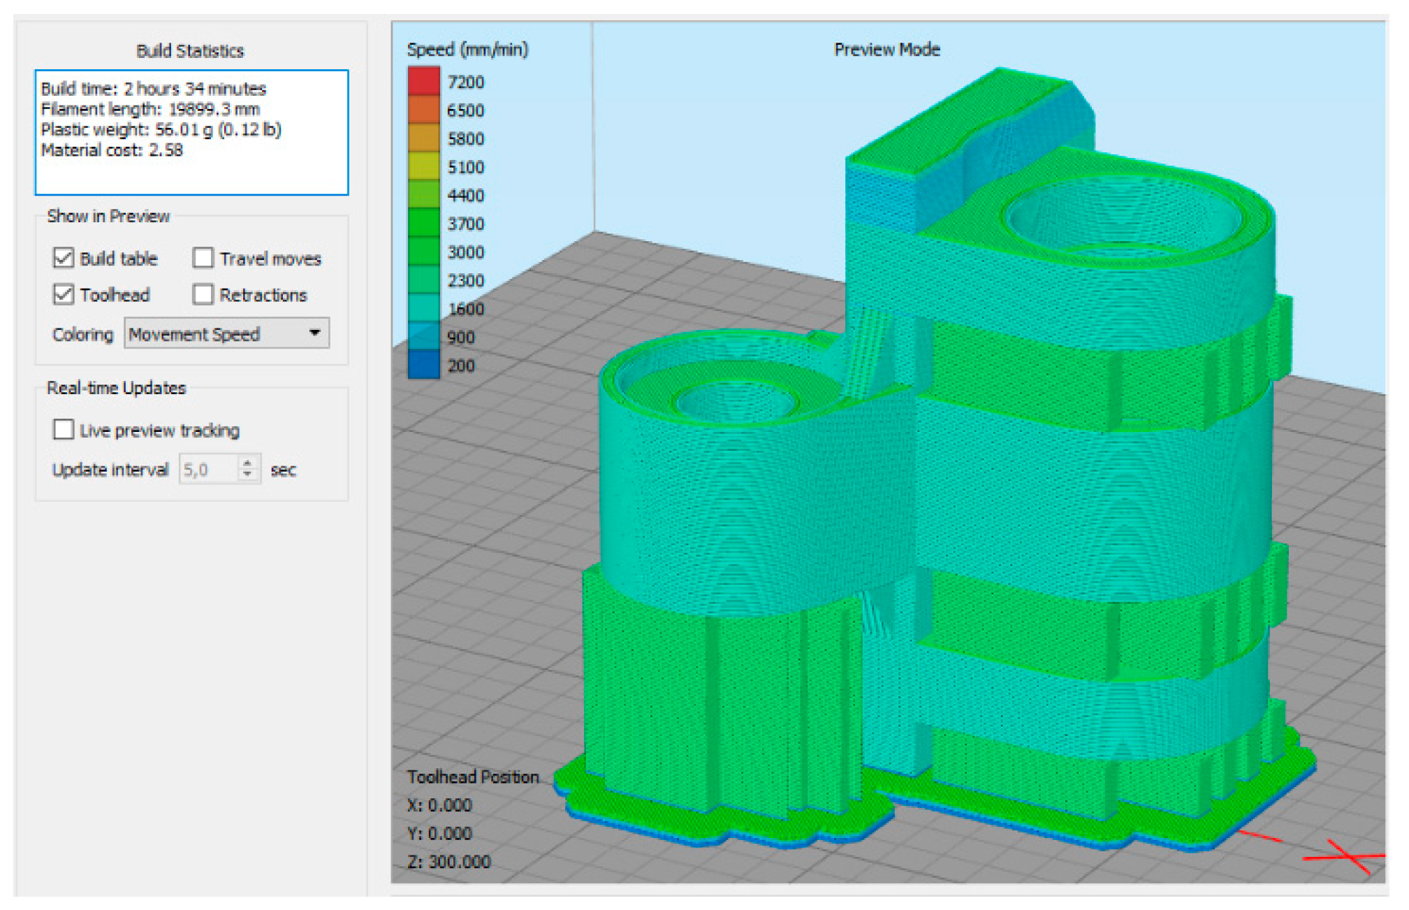
Task: Enable Retractions display checkbox
Action: click(x=203, y=294)
